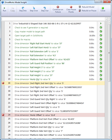The width and height of the screenshot is (112, 140).
Task: Click the up arrow beside the text field
Action: click(x=106, y=19)
